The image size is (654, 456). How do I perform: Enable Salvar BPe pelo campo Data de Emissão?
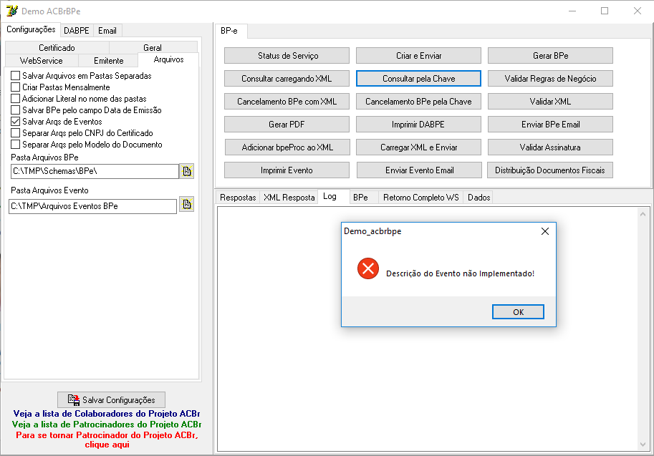pyautogui.click(x=16, y=110)
